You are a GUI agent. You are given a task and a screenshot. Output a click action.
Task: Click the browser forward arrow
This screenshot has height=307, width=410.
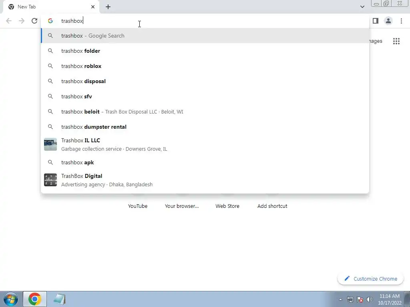(x=22, y=21)
